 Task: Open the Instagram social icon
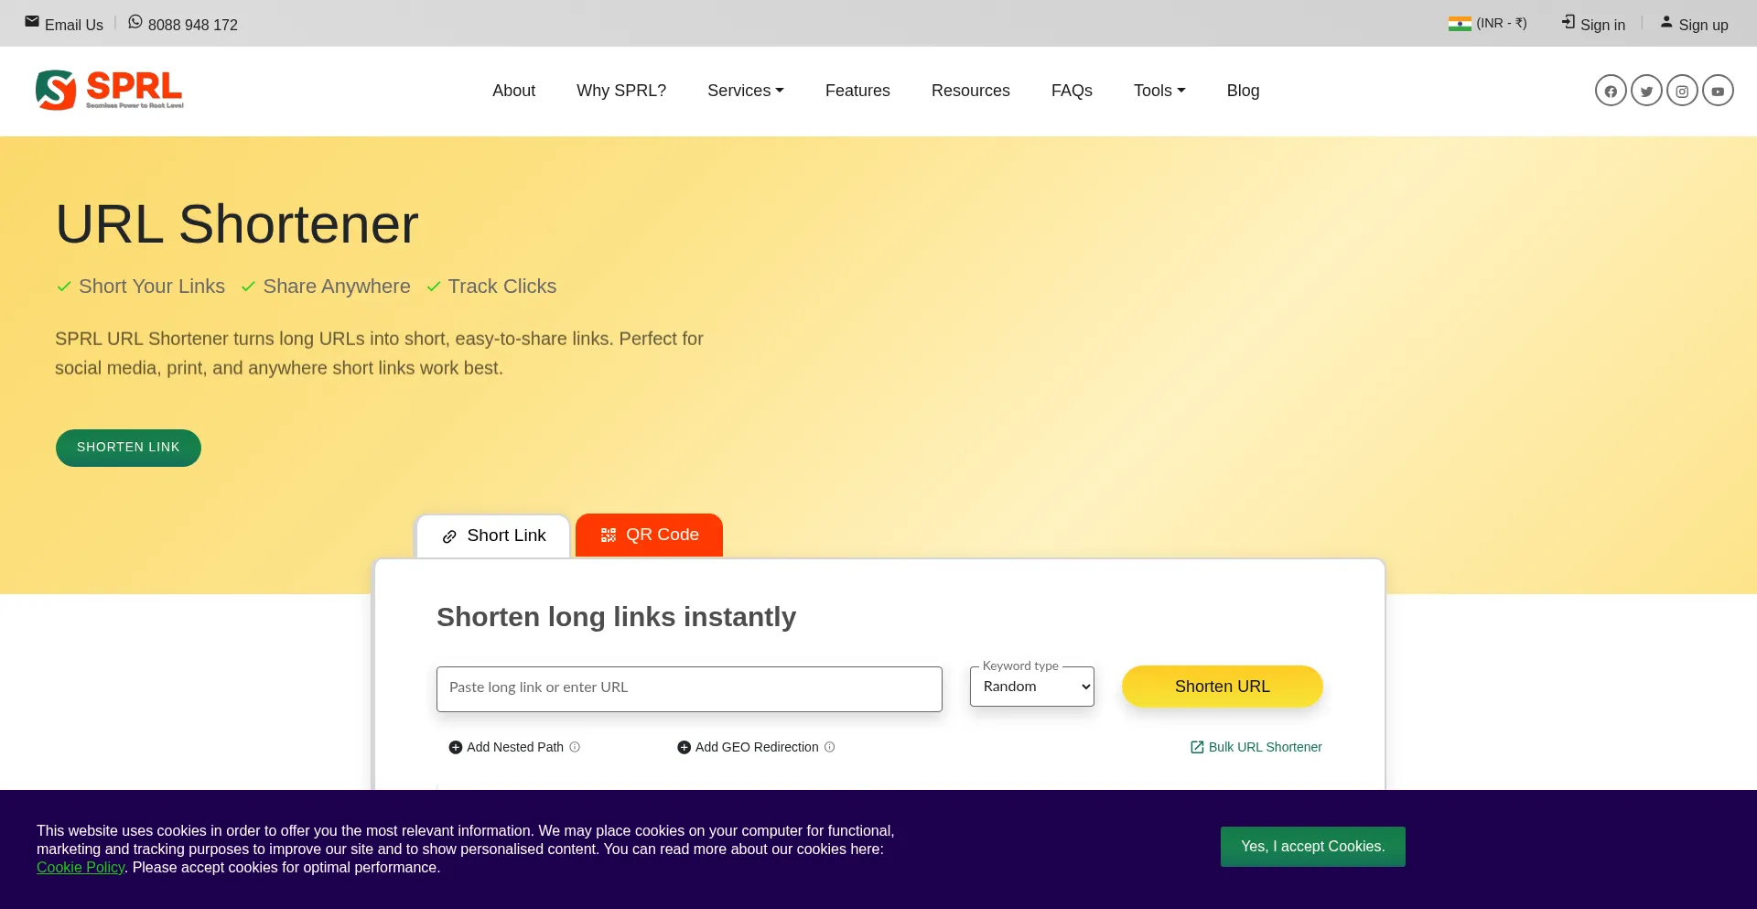click(1682, 91)
